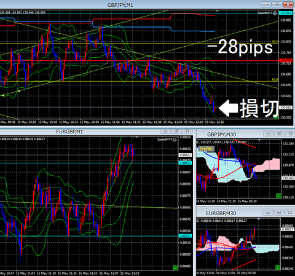Click cyan 130.910 price label in GBPJPY,M1
This screenshot has width=295, height=276.
(x=286, y=13)
